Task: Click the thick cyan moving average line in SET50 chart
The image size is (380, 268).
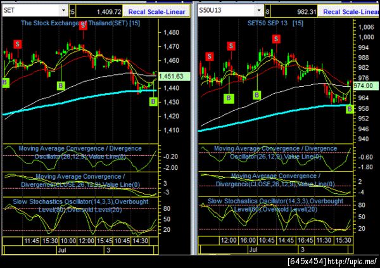Action: [x=274, y=115]
